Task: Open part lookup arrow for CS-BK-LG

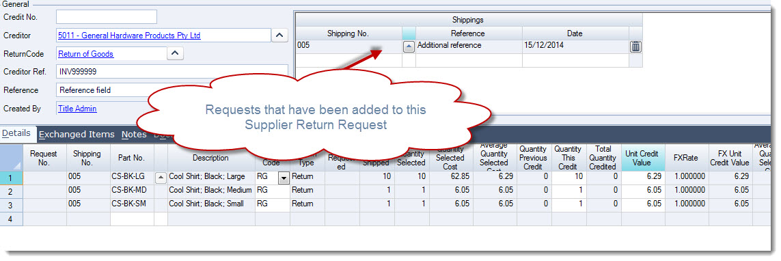Action: [x=161, y=178]
